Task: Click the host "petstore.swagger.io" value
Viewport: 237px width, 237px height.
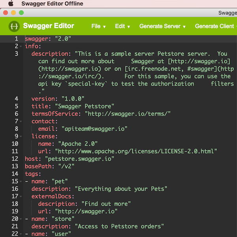Action: (x=79, y=159)
